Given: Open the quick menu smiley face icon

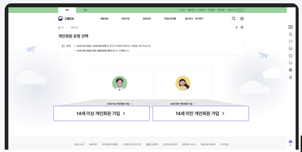Looking at the screenshot, I should click(x=291, y=63).
